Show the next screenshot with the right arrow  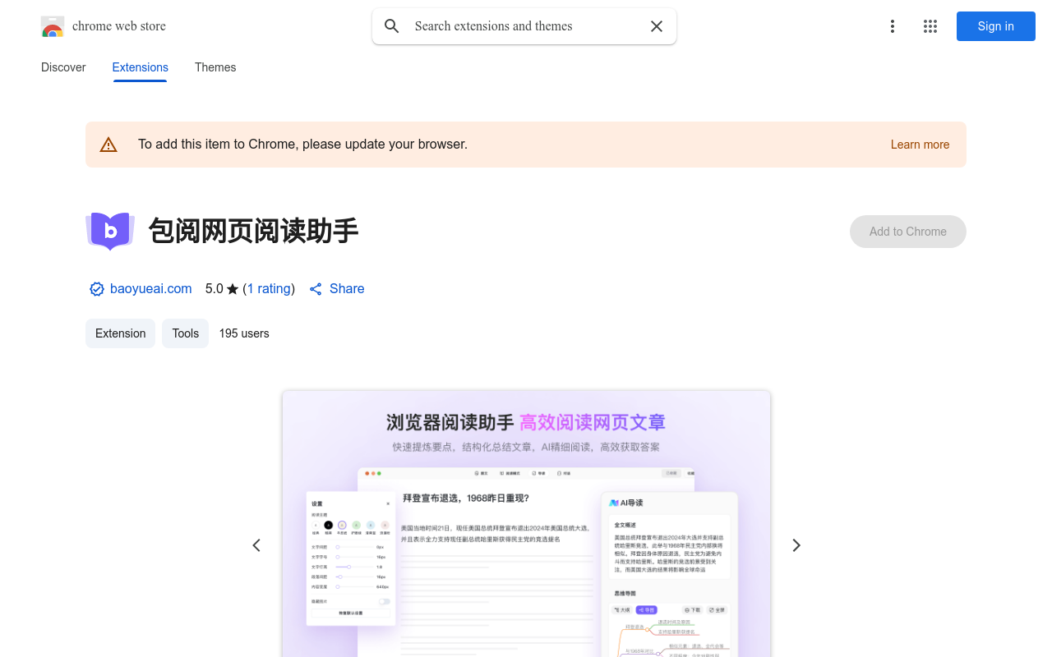click(x=796, y=545)
